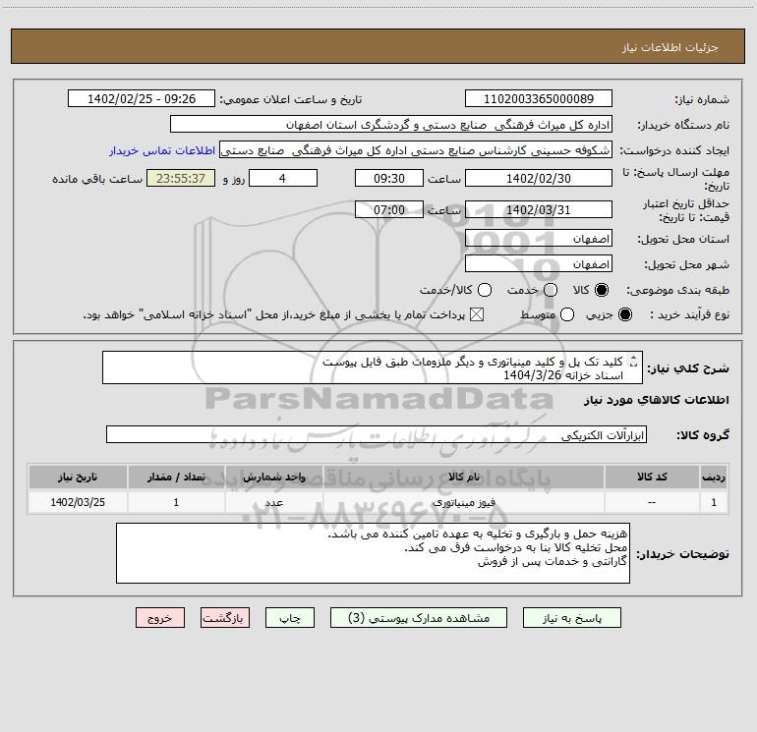
Task: Click the نام دستگاه خریدار field
Action: click(x=391, y=124)
